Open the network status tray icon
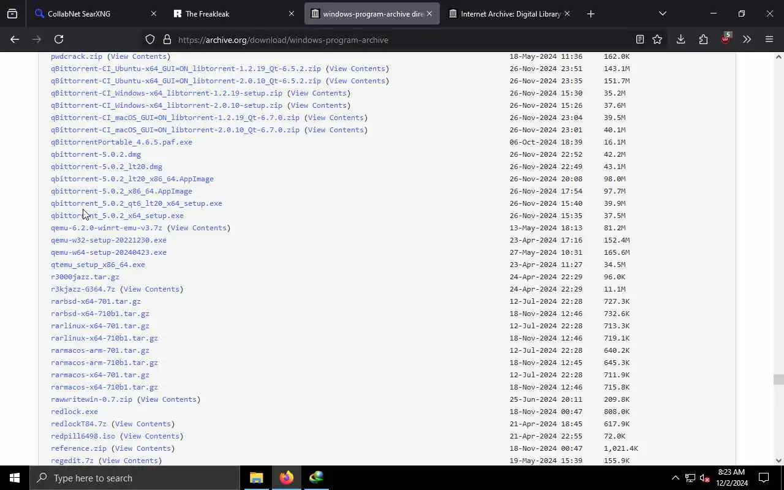 coord(690,478)
